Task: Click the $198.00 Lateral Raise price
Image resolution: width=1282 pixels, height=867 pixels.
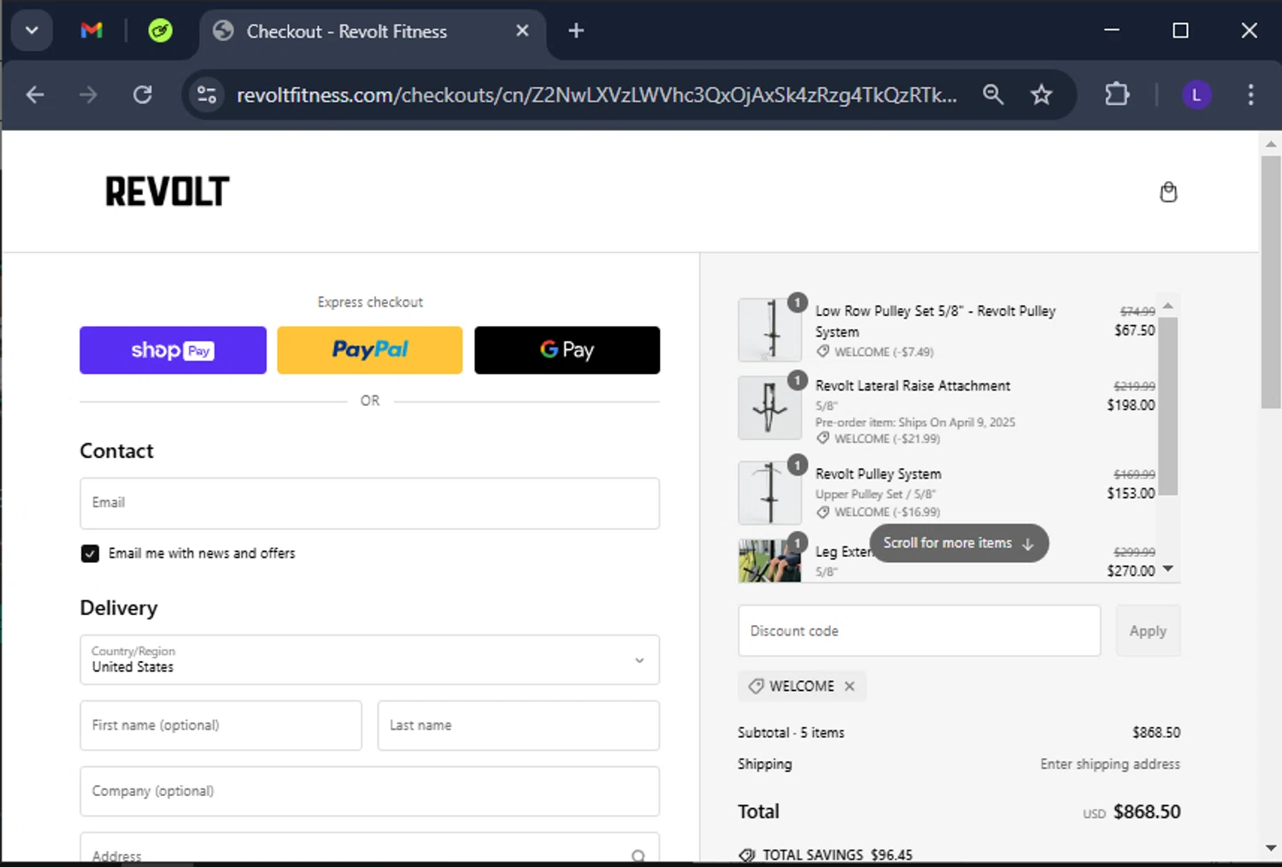Action: pyautogui.click(x=1131, y=406)
